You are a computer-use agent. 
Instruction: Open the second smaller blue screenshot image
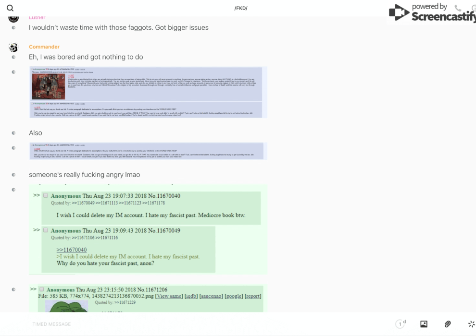click(x=148, y=151)
